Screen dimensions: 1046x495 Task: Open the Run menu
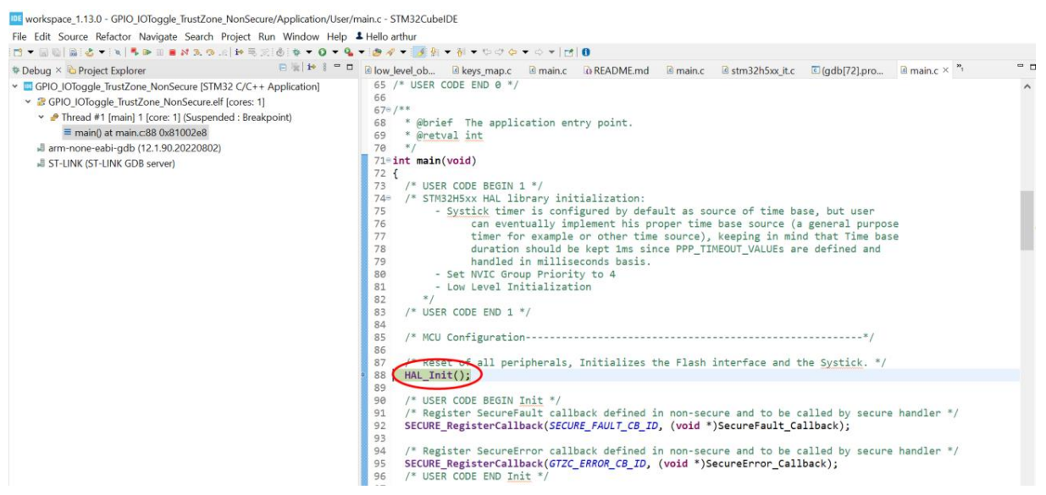click(x=267, y=36)
